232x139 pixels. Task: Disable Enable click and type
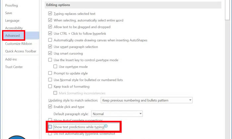50,107
